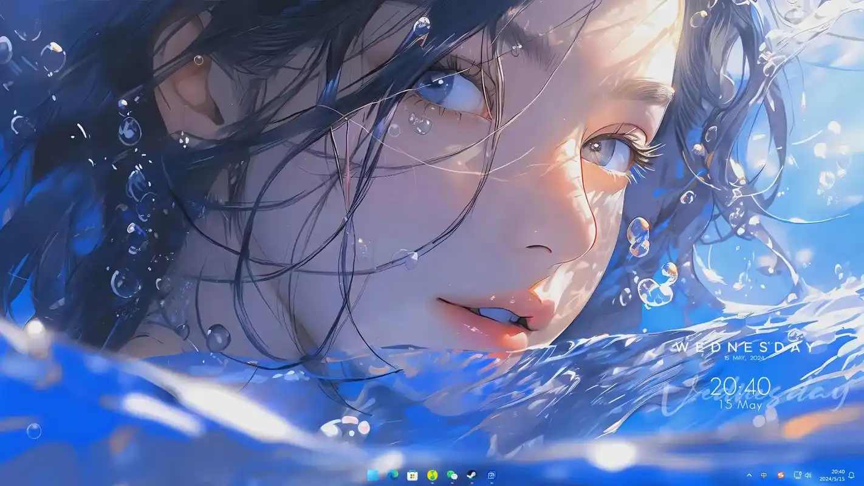Expand the hidden tray icons chevron
The height and width of the screenshot is (486, 864).
749,475
